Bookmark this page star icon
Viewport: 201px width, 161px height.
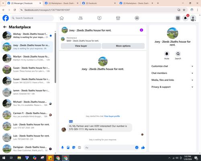[184, 10]
